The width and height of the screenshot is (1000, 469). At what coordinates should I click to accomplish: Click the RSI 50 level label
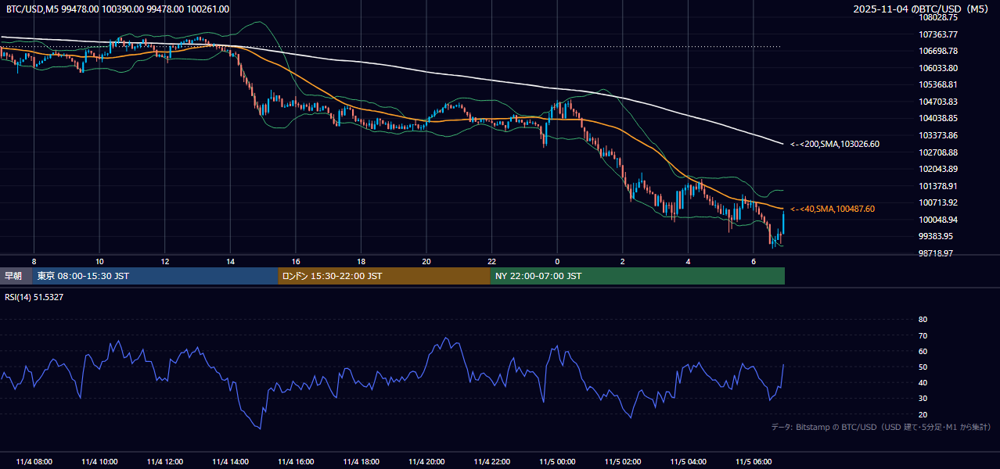click(923, 367)
